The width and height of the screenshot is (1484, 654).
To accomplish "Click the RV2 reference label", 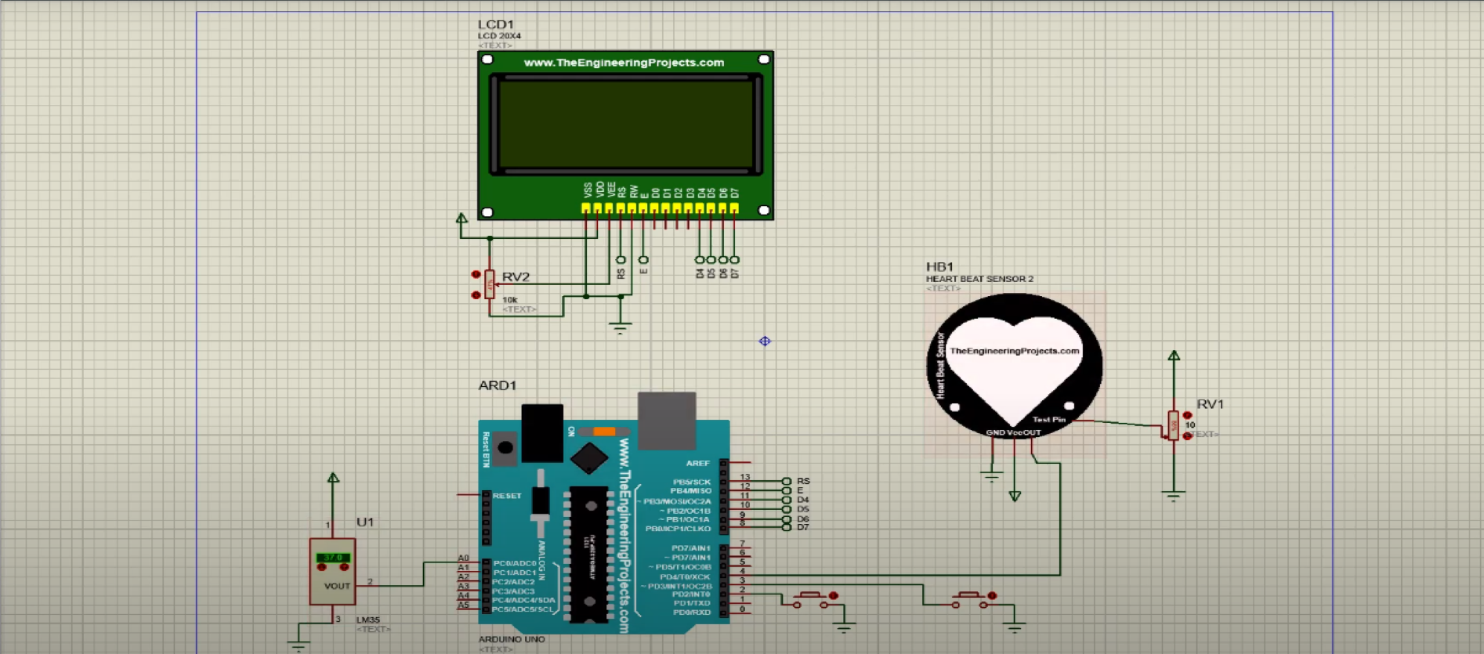I will point(516,276).
